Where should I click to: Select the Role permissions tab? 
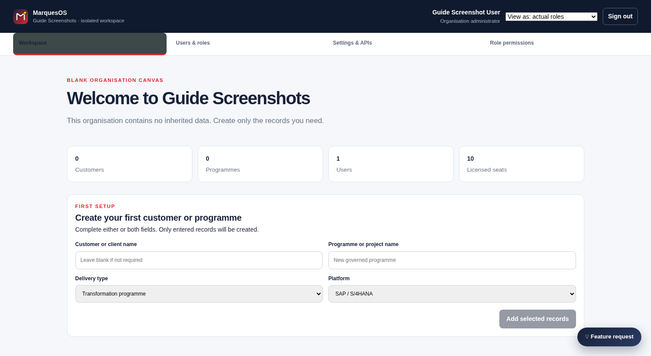click(x=561, y=43)
